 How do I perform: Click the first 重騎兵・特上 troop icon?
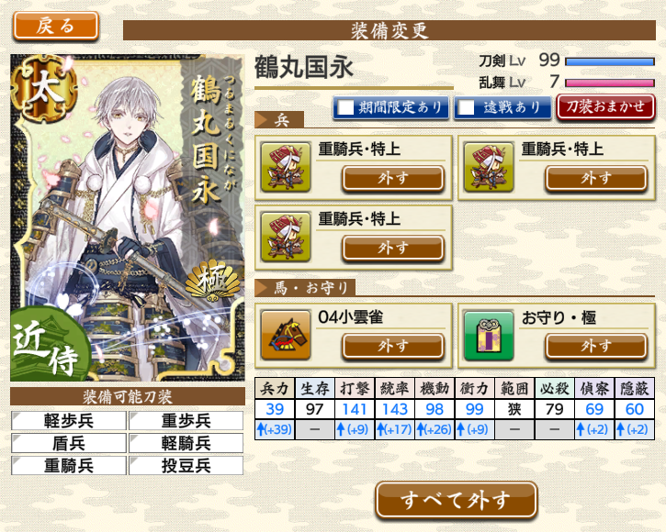286,167
